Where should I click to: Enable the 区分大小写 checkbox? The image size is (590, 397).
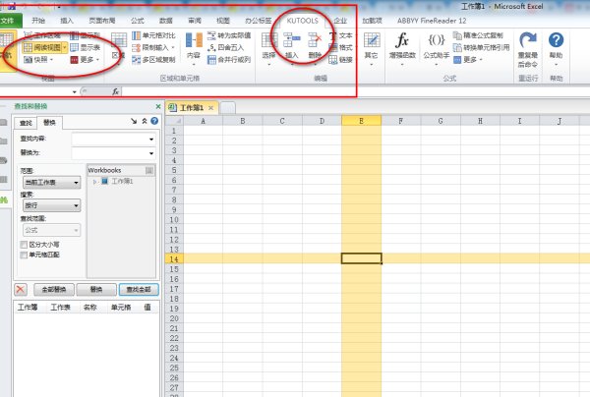24,245
